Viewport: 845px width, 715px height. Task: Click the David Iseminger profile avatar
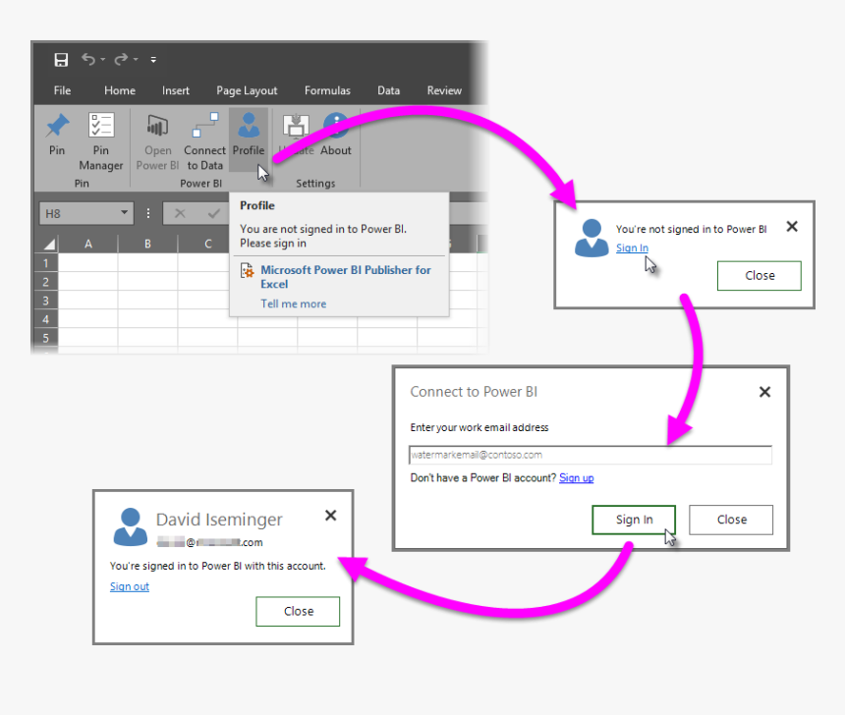131,526
